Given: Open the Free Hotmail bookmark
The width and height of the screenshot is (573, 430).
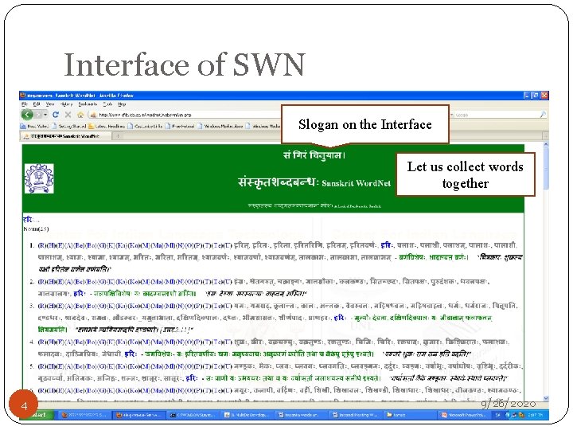Looking at the screenshot, I should [179, 126].
